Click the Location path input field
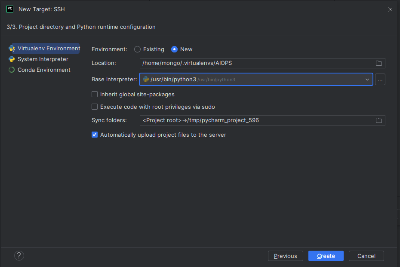The width and height of the screenshot is (400, 267). (x=256, y=63)
